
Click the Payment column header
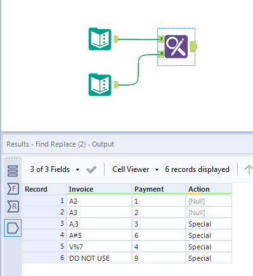(x=159, y=189)
